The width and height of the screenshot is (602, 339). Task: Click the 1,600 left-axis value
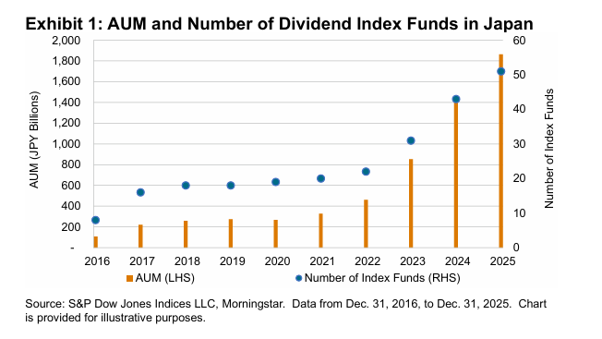[x=66, y=82]
